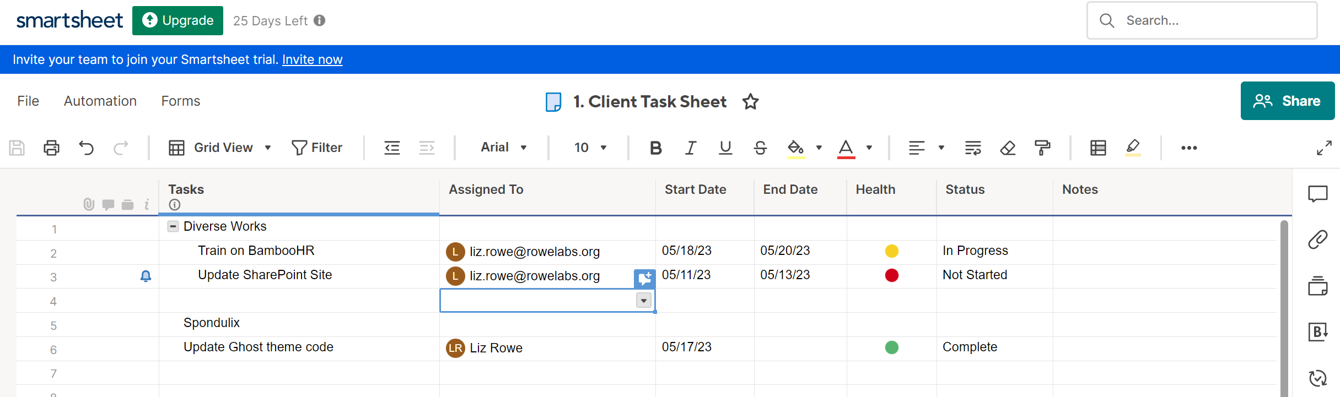
Task: Click the red health dot for Update SharePoint Site
Action: (891, 275)
